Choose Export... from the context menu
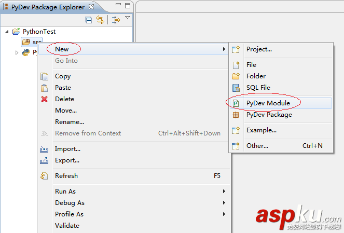The height and width of the screenshot is (233, 344). 133,160
